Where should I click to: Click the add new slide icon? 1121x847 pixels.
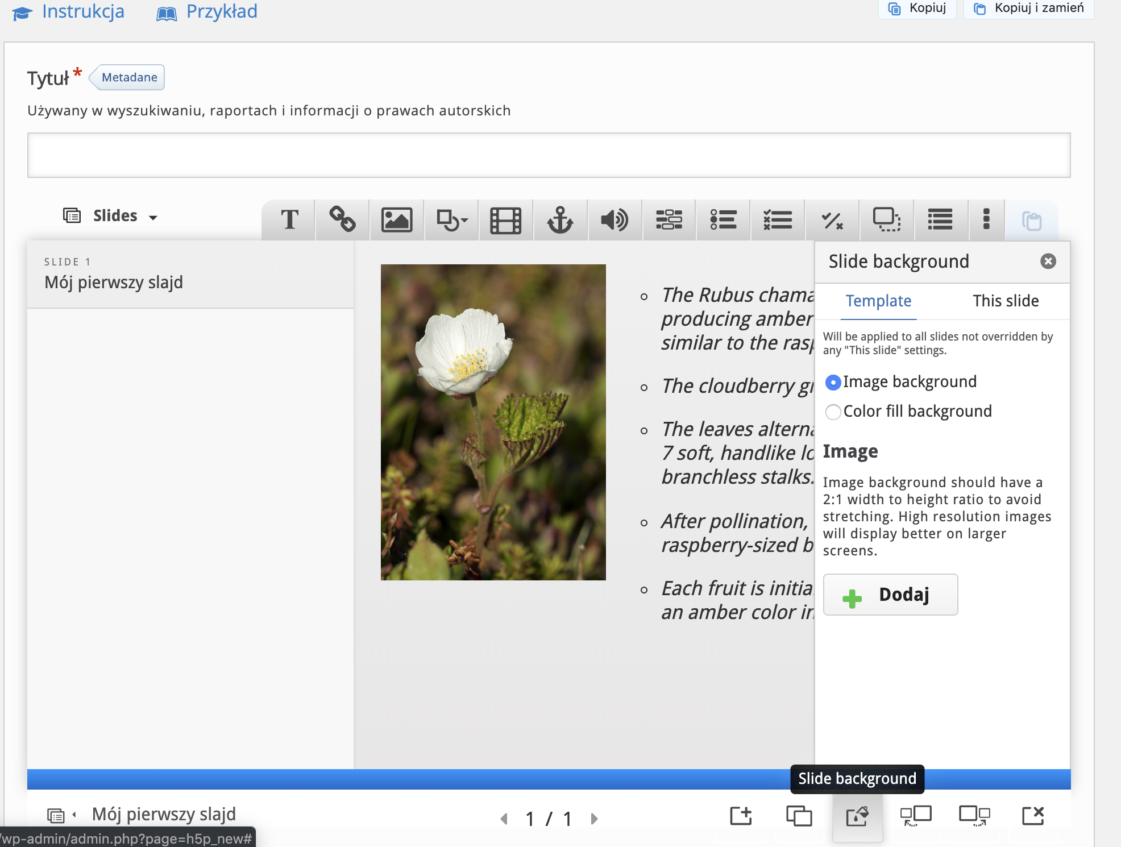[x=741, y=816]
